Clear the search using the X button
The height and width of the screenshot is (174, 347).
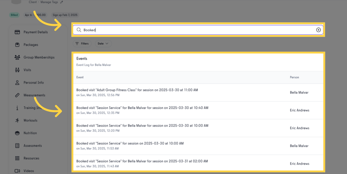[x=319, y=30]
